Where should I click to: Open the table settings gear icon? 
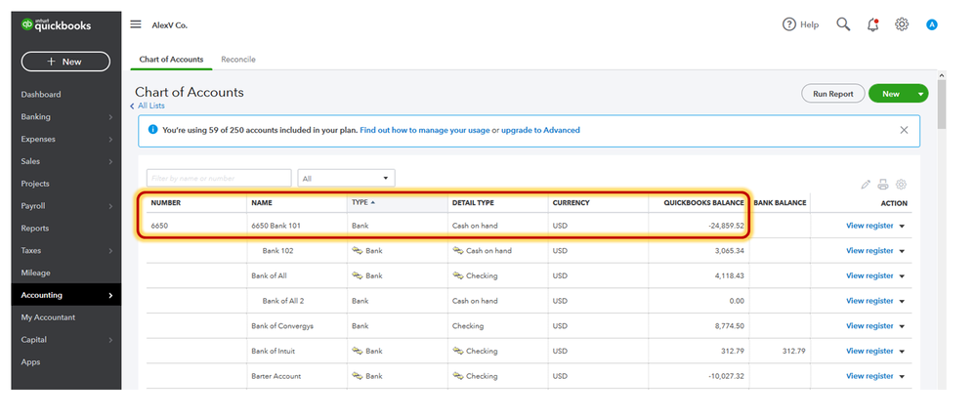[901, 184]
